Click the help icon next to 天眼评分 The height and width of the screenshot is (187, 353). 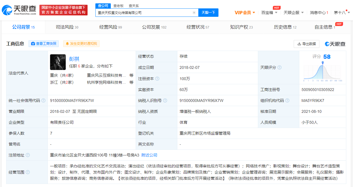click(x=279, y=67)
